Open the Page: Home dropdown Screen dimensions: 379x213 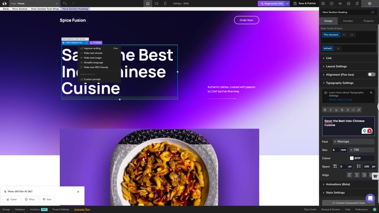click(x=34, y=4)
